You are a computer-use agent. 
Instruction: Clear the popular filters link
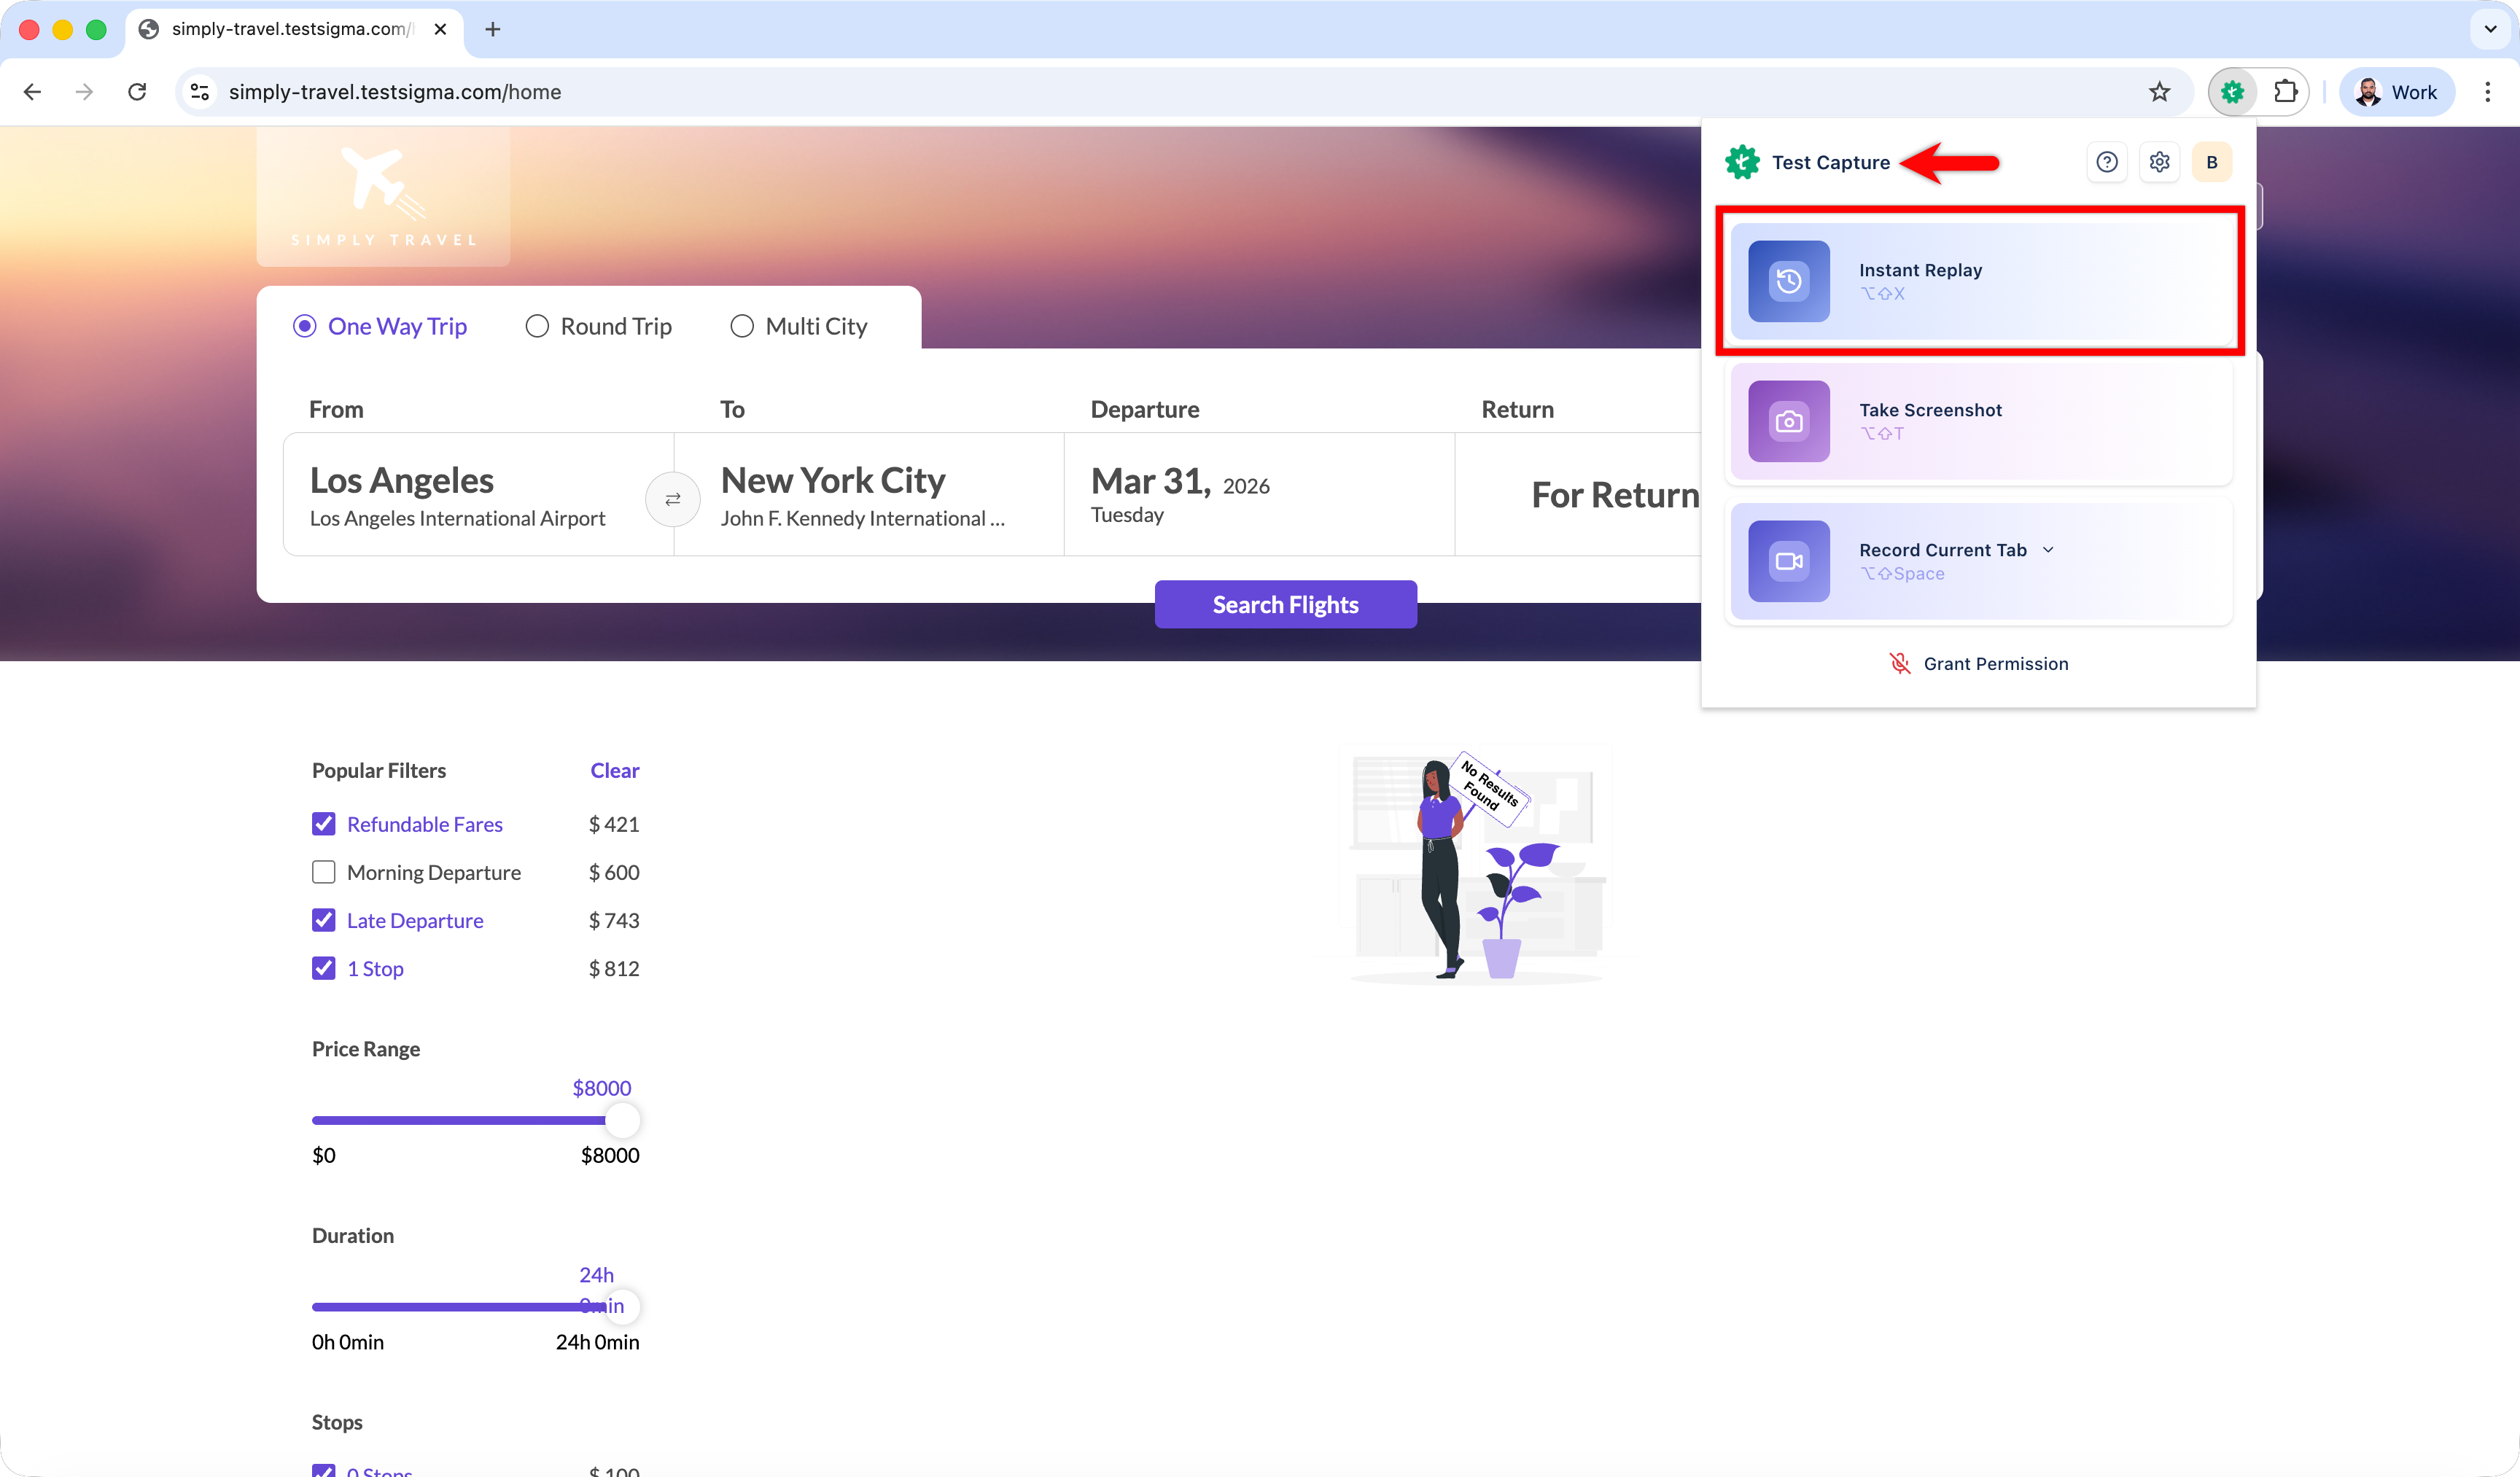click(614, 770)
